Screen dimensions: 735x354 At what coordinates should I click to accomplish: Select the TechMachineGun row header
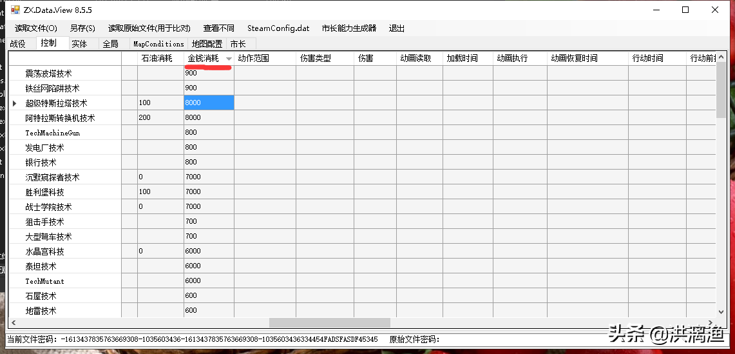[x=65, y=132]
